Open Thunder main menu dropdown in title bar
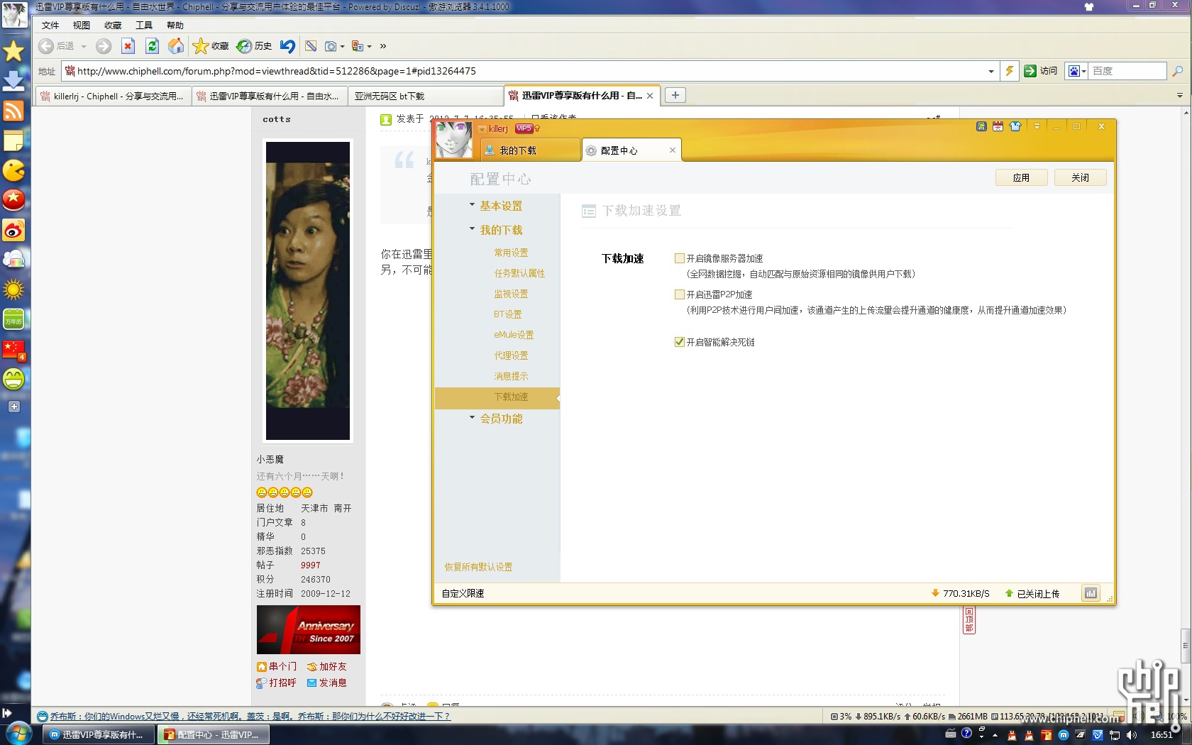 [1037, 126]
